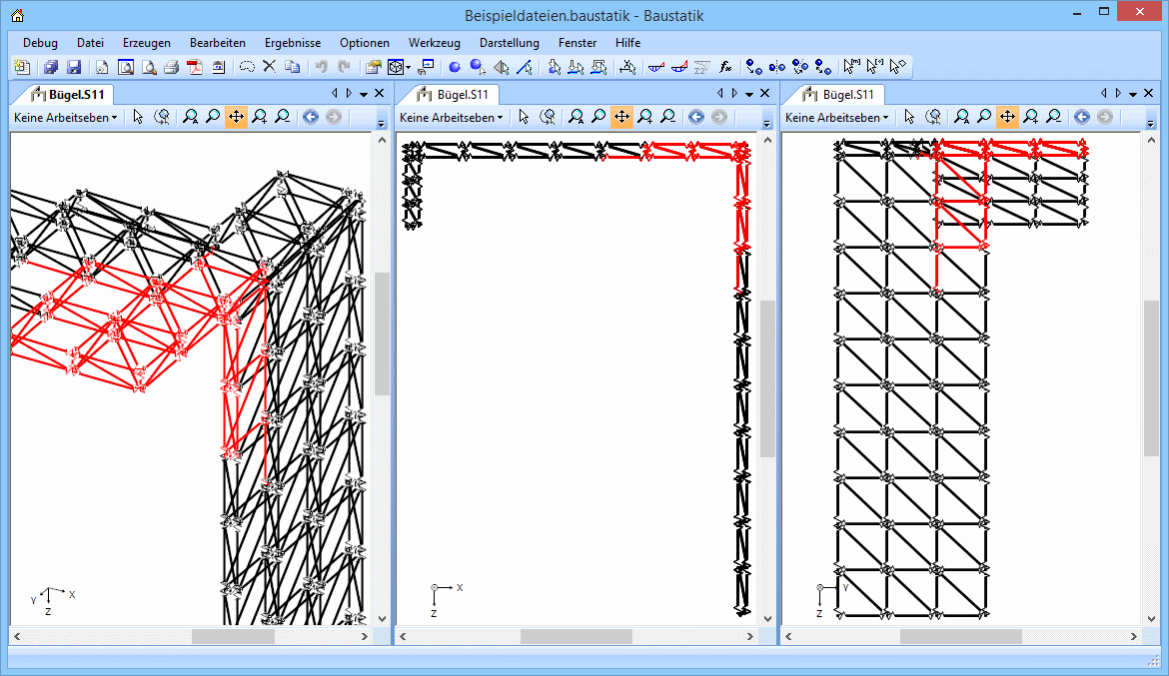Open the Keine Arbeitsebene dropdown in the left view
Image resolution: width=1169 pixels, height=676 pixels.
[x=65, y=117]
